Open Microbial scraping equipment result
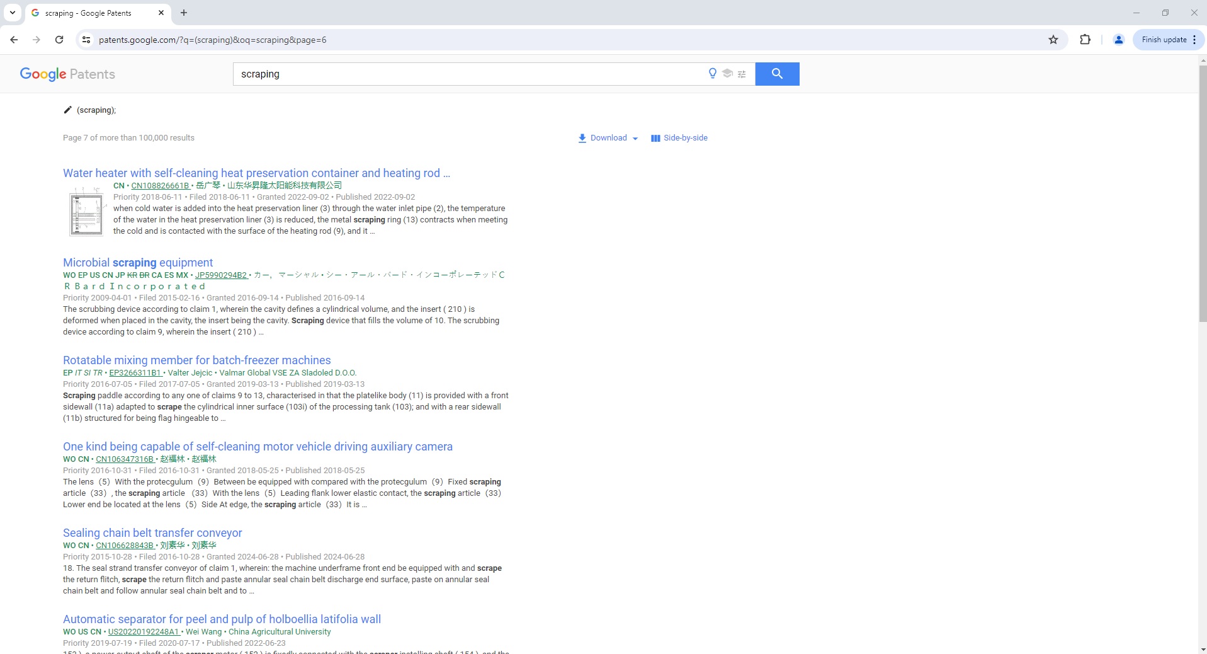The width and height of the screenshot is (1207, 654). [x=137, y=262]
